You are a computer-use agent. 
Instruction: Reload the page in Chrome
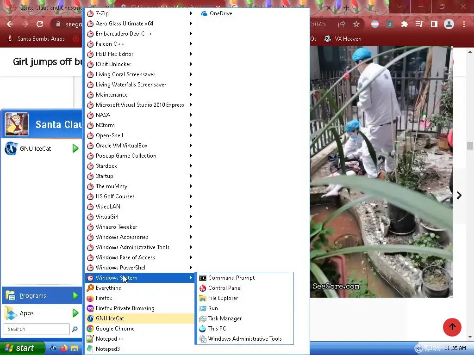click(40, 24)
